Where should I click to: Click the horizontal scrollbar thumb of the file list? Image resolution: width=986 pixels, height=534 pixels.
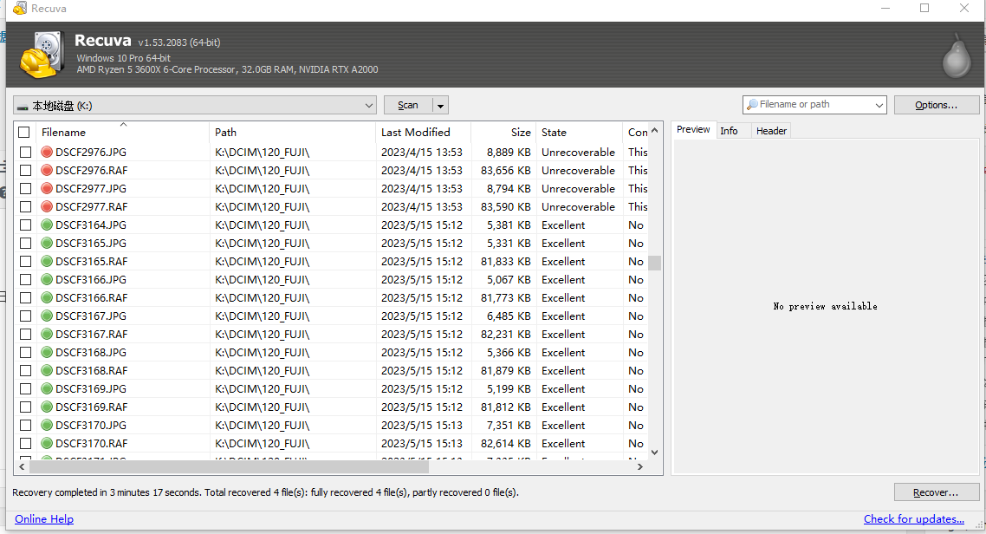[229, 466]
